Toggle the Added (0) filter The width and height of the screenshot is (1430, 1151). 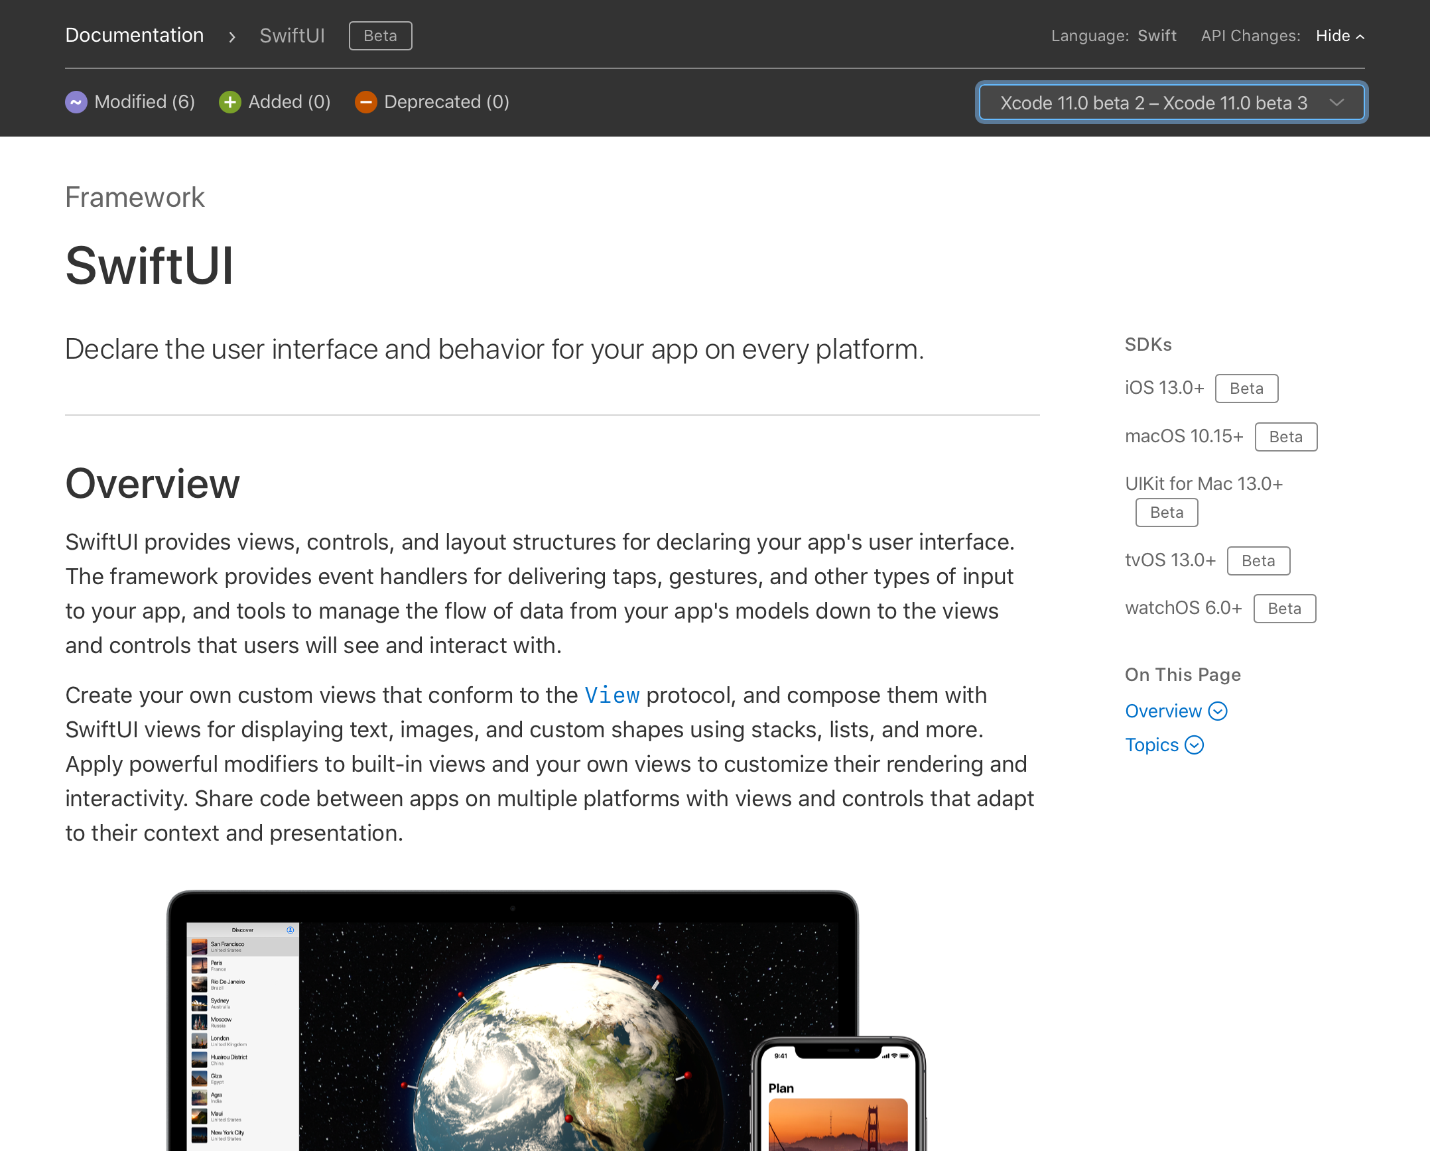(275, 102)
